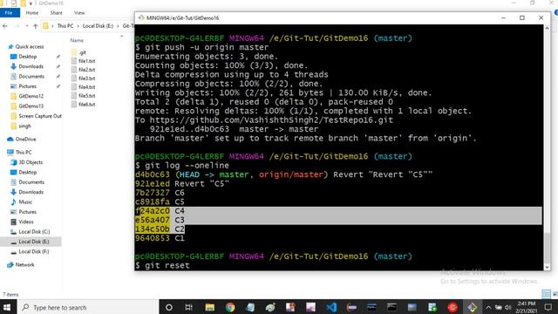Image resolution: width=558 pixels, height=314 pixels.
Task: Click the Up one level arrow
Action: 35,26
